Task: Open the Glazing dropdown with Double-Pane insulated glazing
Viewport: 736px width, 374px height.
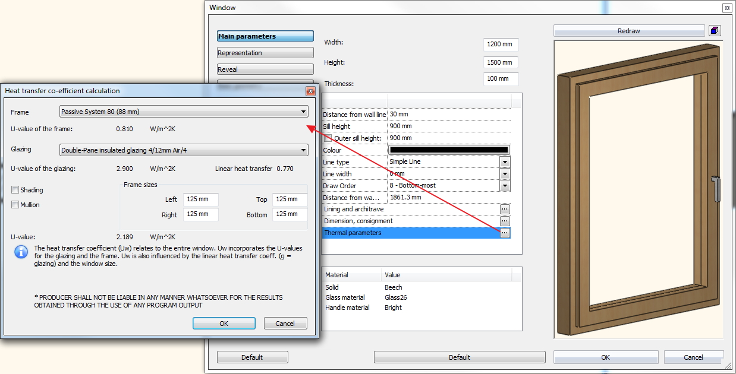Action: (x=184, y=150)
